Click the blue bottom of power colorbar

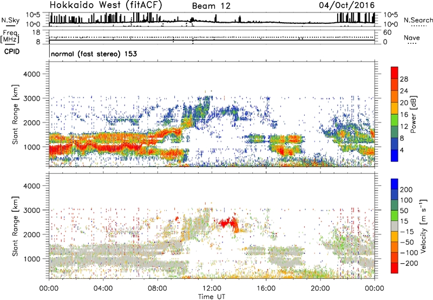point(395,155)
